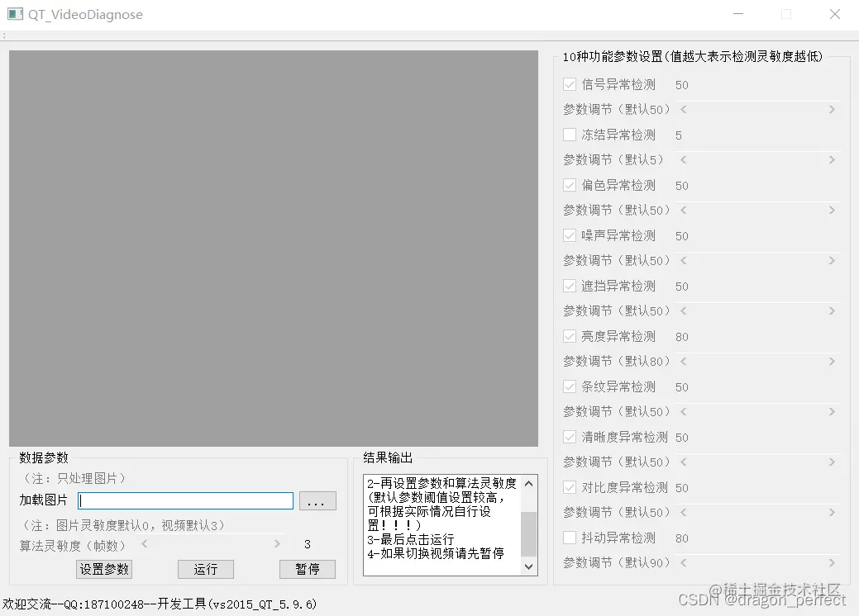Click the right arrow of 偏色异常检测 slider
This screenshot has height=616, width=859.
point(832,210)
